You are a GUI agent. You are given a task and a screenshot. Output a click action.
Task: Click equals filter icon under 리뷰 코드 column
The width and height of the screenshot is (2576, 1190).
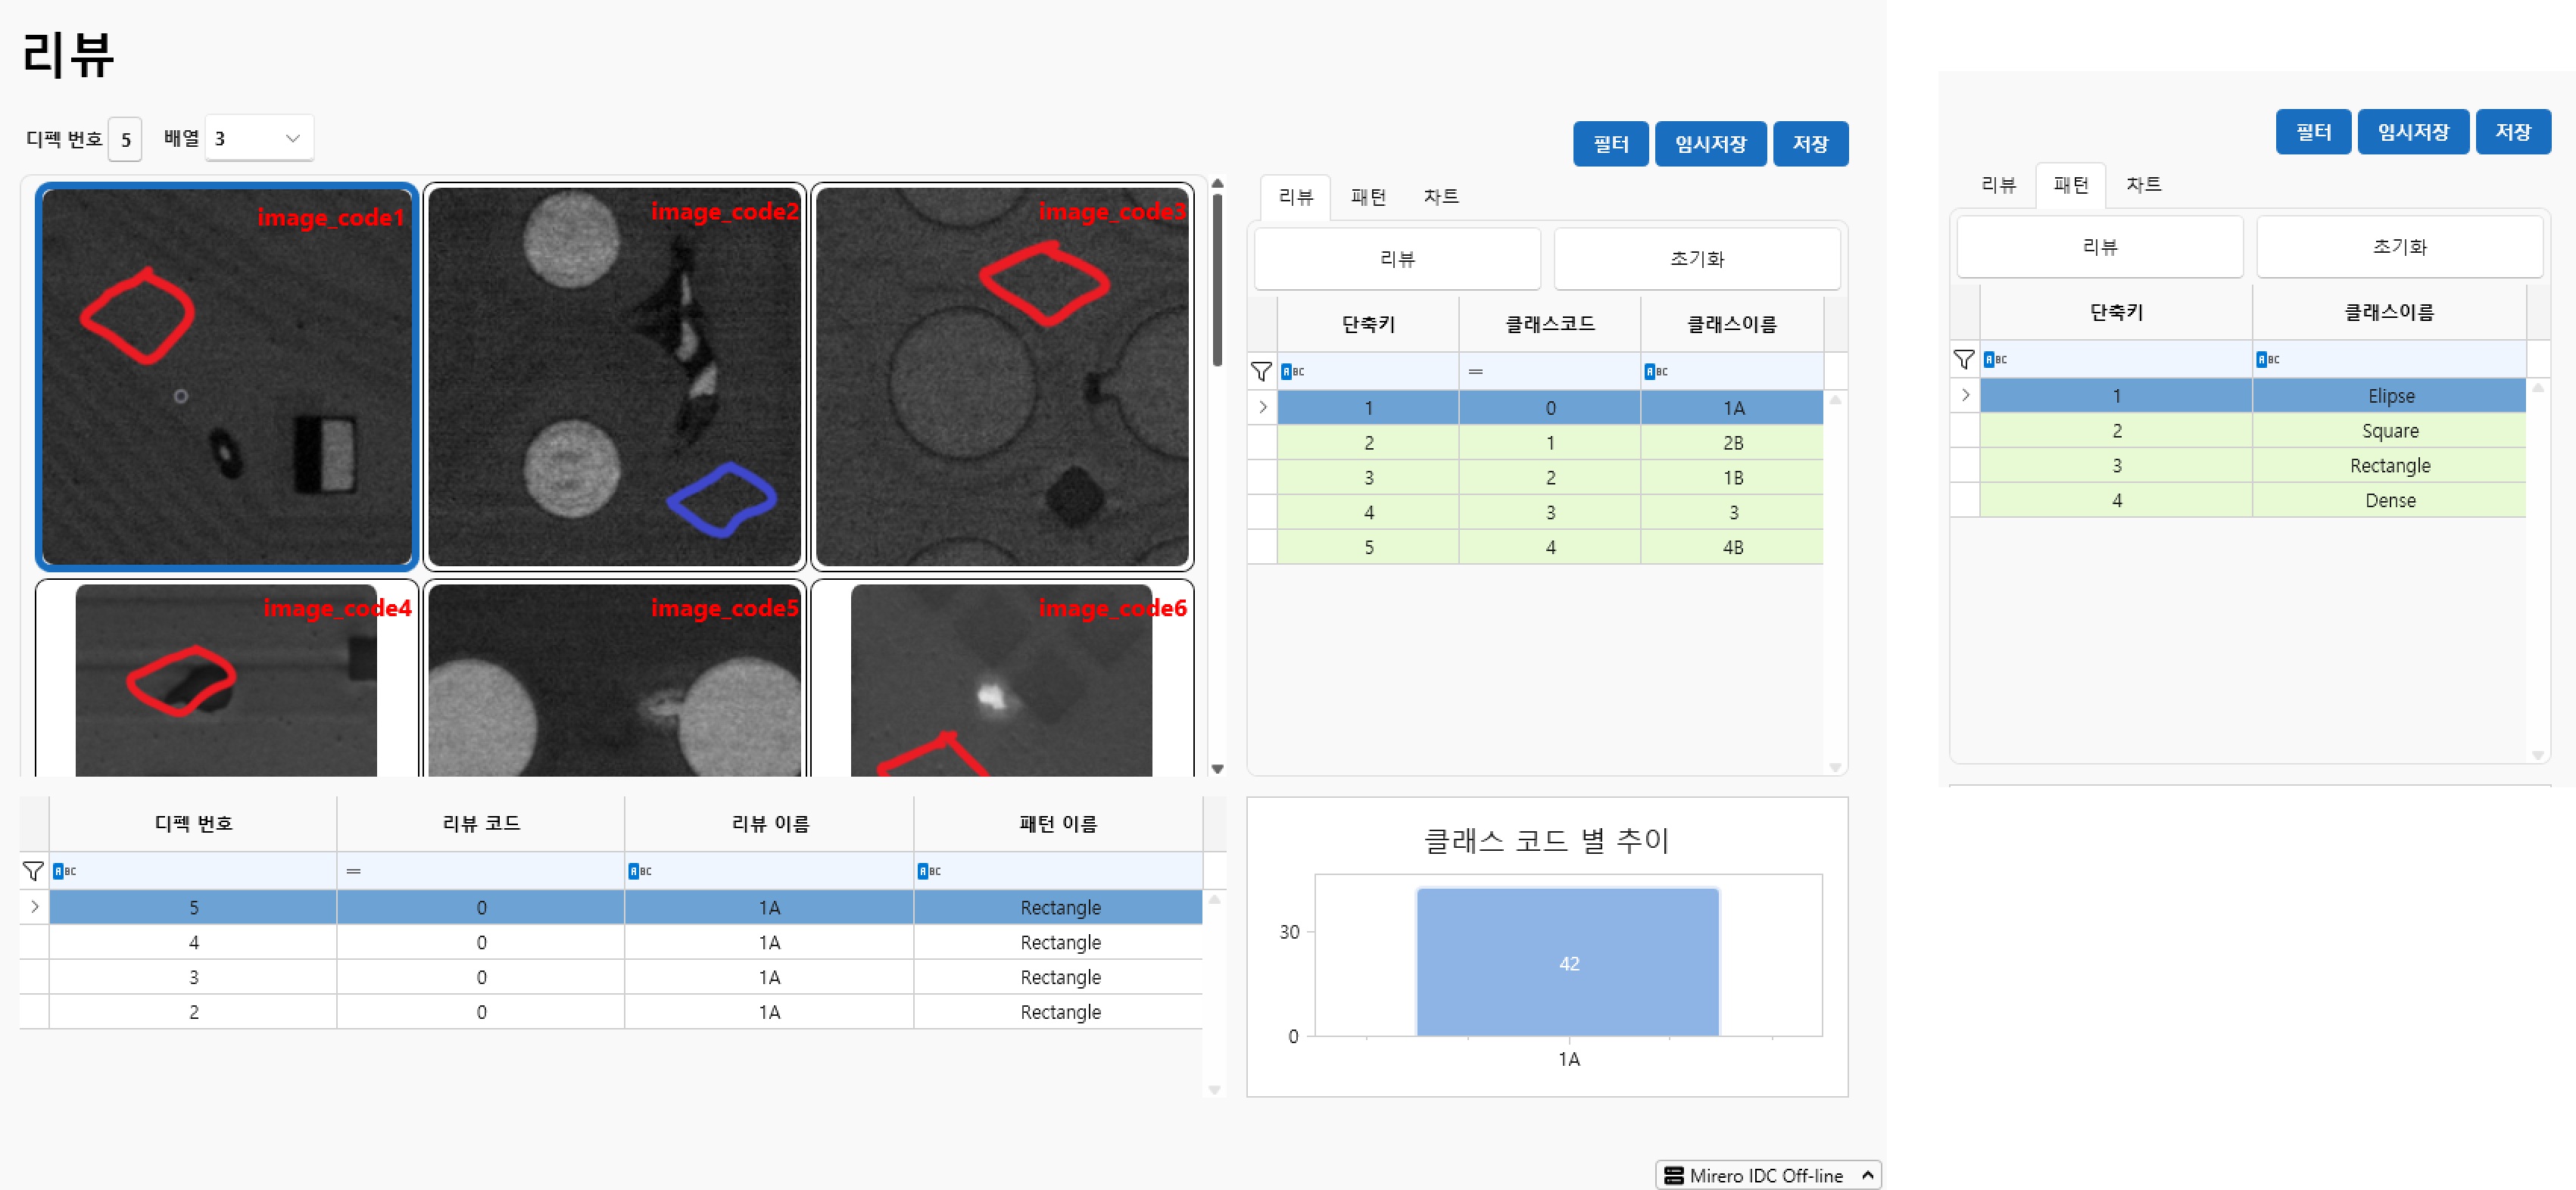click(x=353, y=872)
